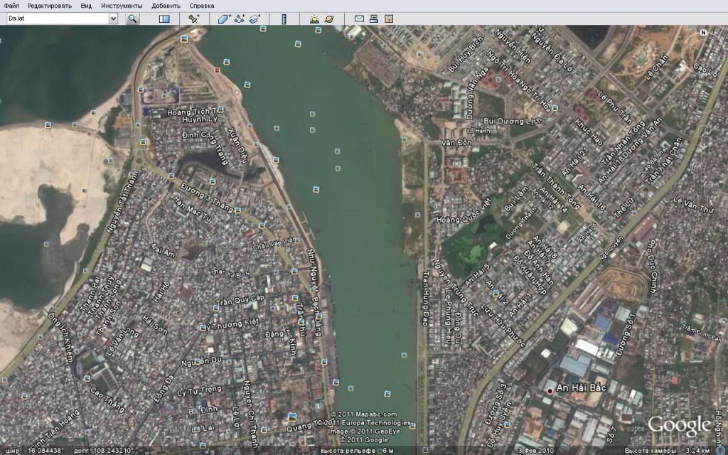Open the Справка menu
The image size is (728, 455).
[x=202, y=6]
